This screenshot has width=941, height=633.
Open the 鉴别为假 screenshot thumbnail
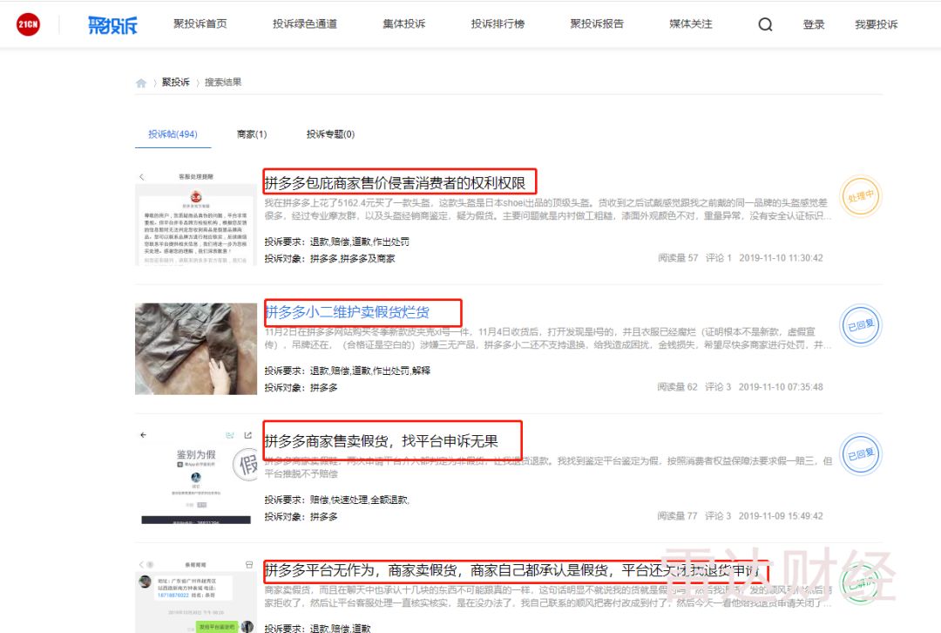[196, 477]
